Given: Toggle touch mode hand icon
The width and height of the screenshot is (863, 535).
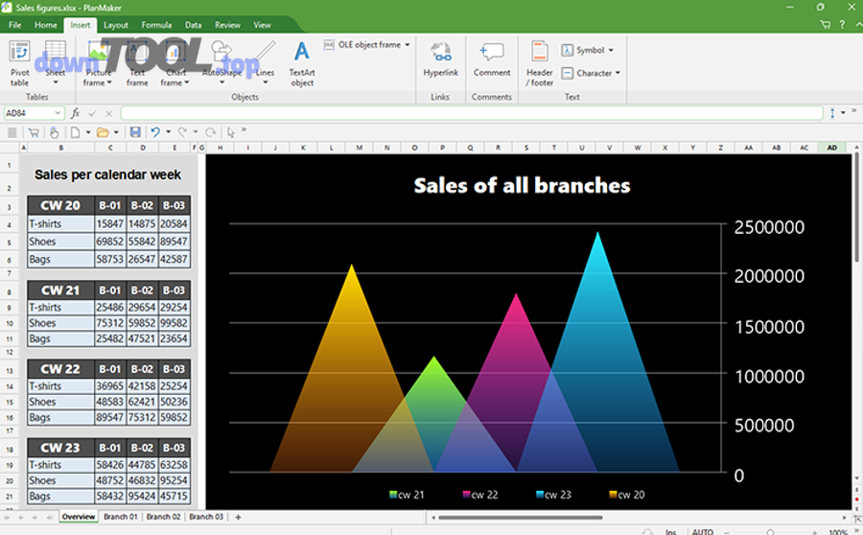Looking at the screenshot, I should tap(55, 132).
